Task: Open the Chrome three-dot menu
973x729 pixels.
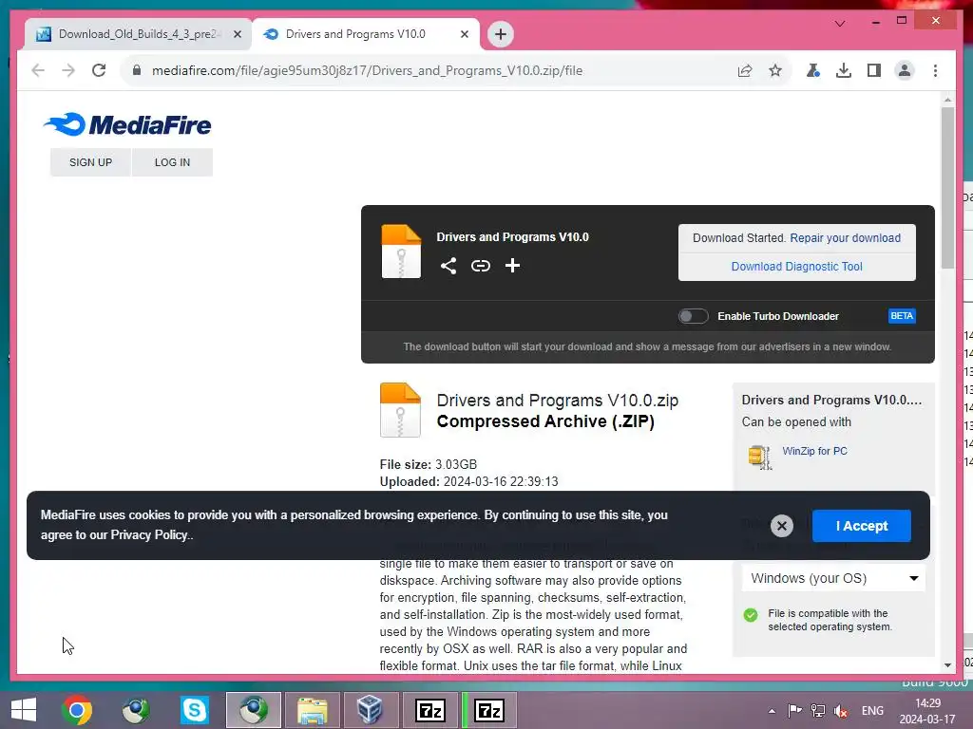Action: tap(935, 70)
